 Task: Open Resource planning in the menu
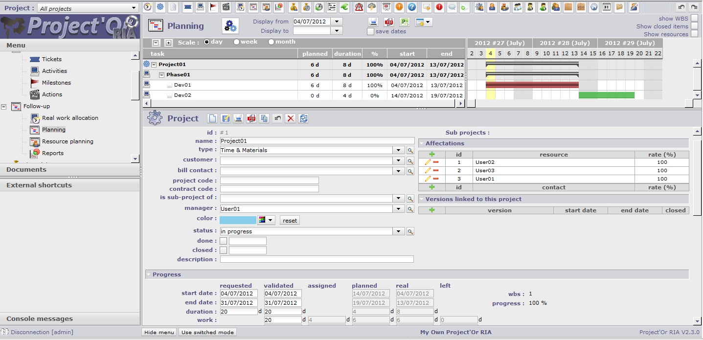(68, 141)
